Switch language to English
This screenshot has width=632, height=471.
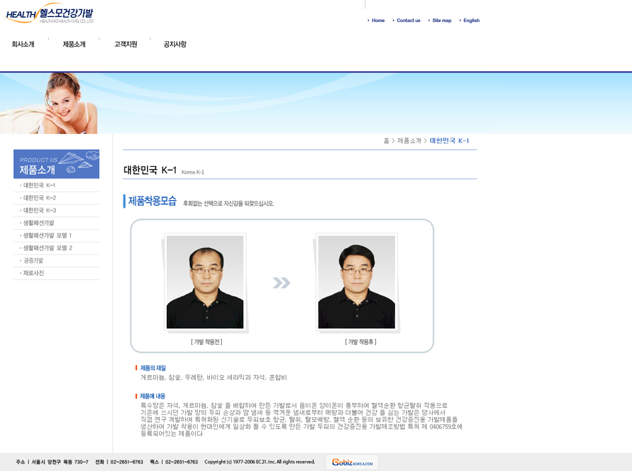click(471, 21)
